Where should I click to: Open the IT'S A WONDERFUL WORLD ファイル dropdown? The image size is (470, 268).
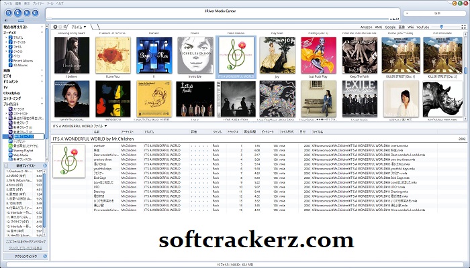coord(105,126)
